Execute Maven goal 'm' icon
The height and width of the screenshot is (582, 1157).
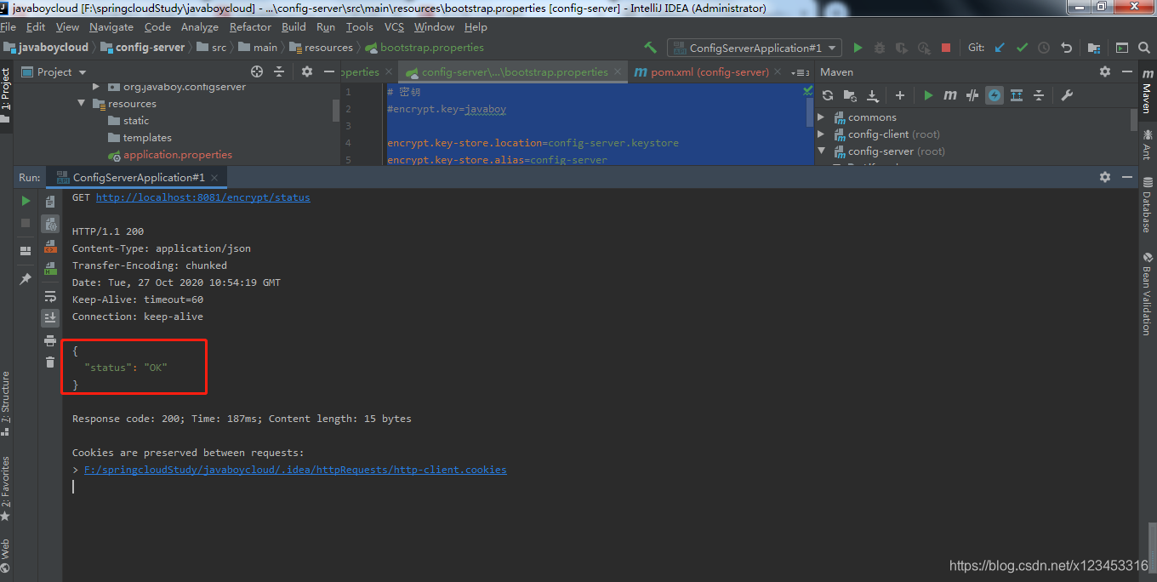[x=950, y=95]
